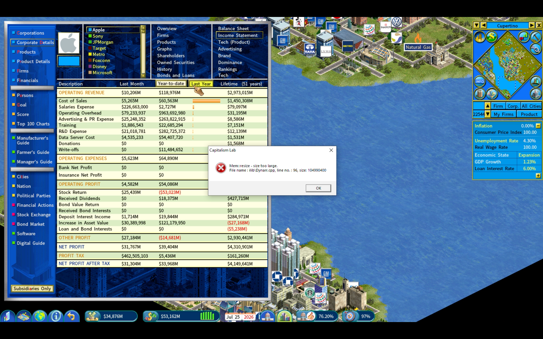Toggle the Subsidiaries Only button
The height and width of the screenshot is (339, 543).
pyautogui.click(x=32, y=288)
